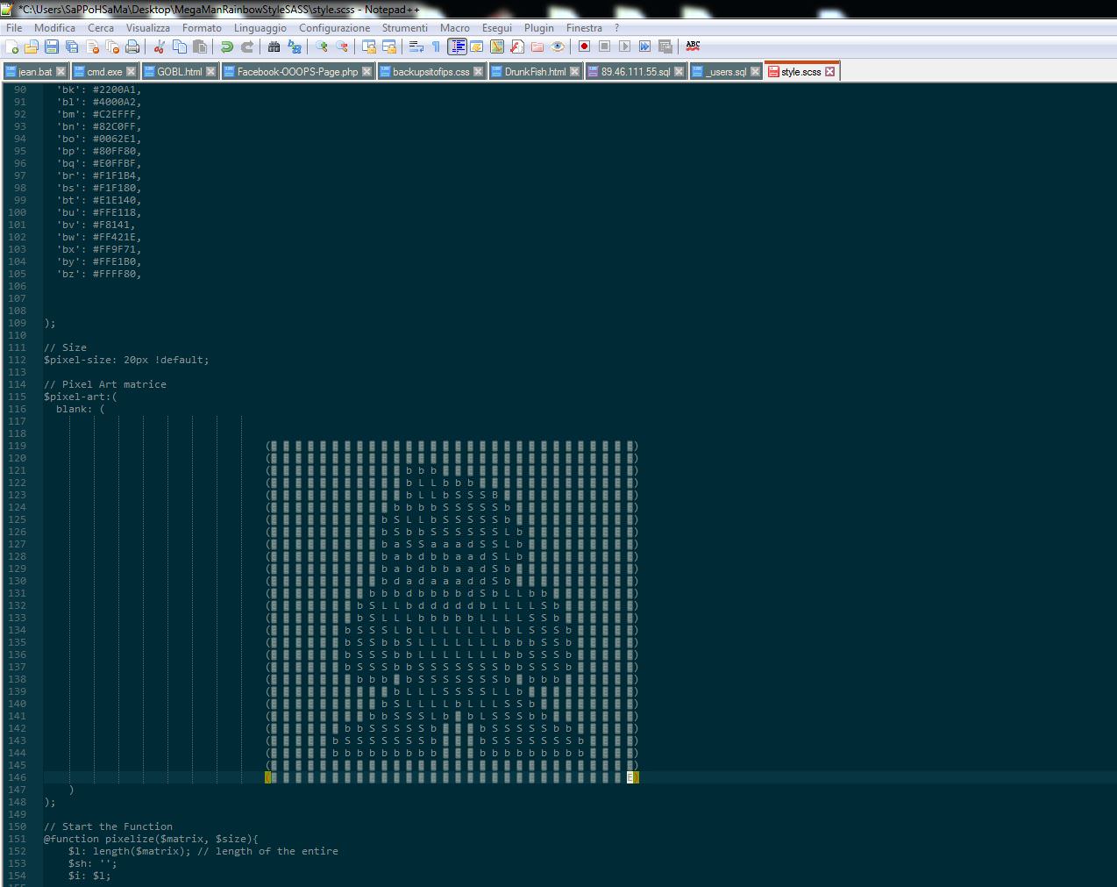Open the Strumenti menu
The height and width of the screenshot is (887, 1117).
point(405,28)
